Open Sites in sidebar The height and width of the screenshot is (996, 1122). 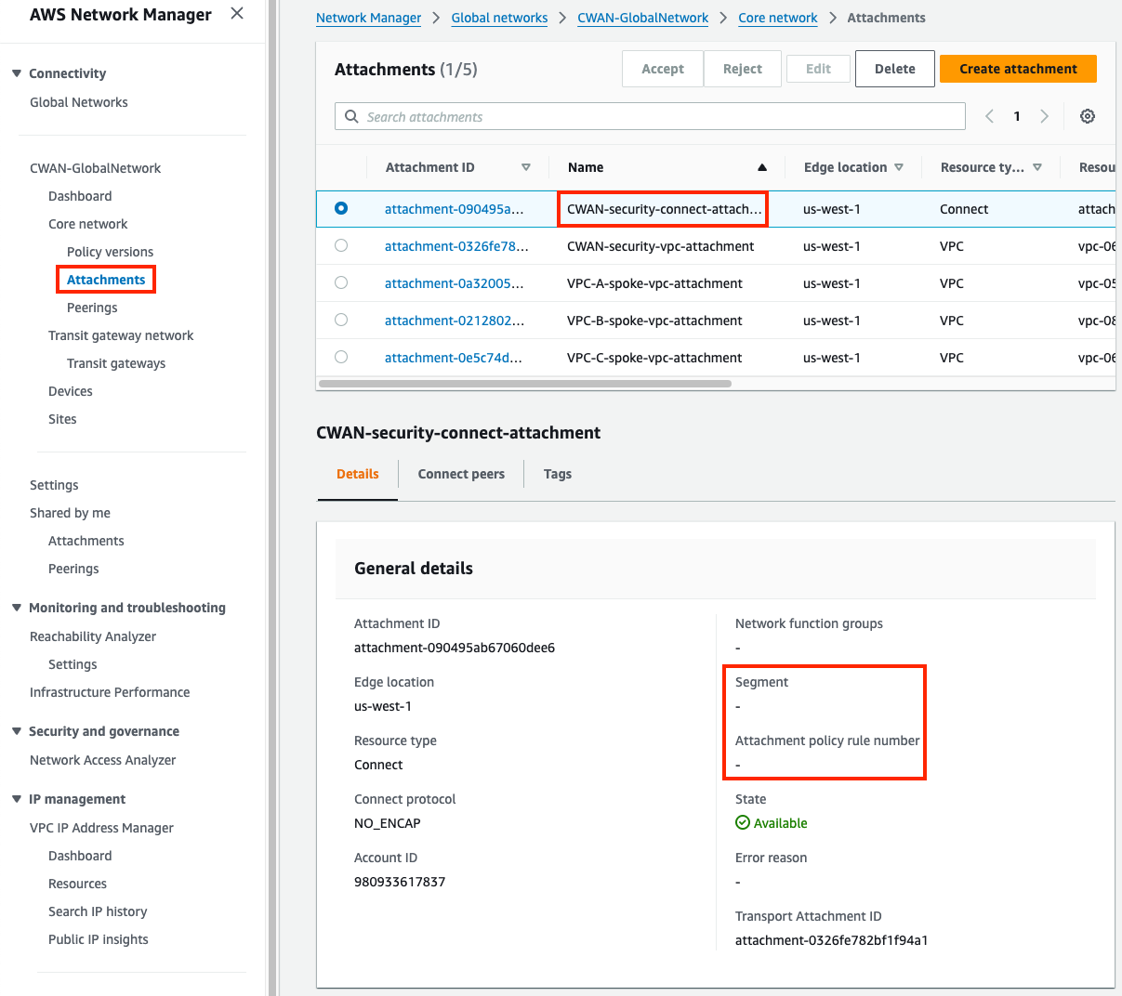pyautogui.click(x=62, y=419)
